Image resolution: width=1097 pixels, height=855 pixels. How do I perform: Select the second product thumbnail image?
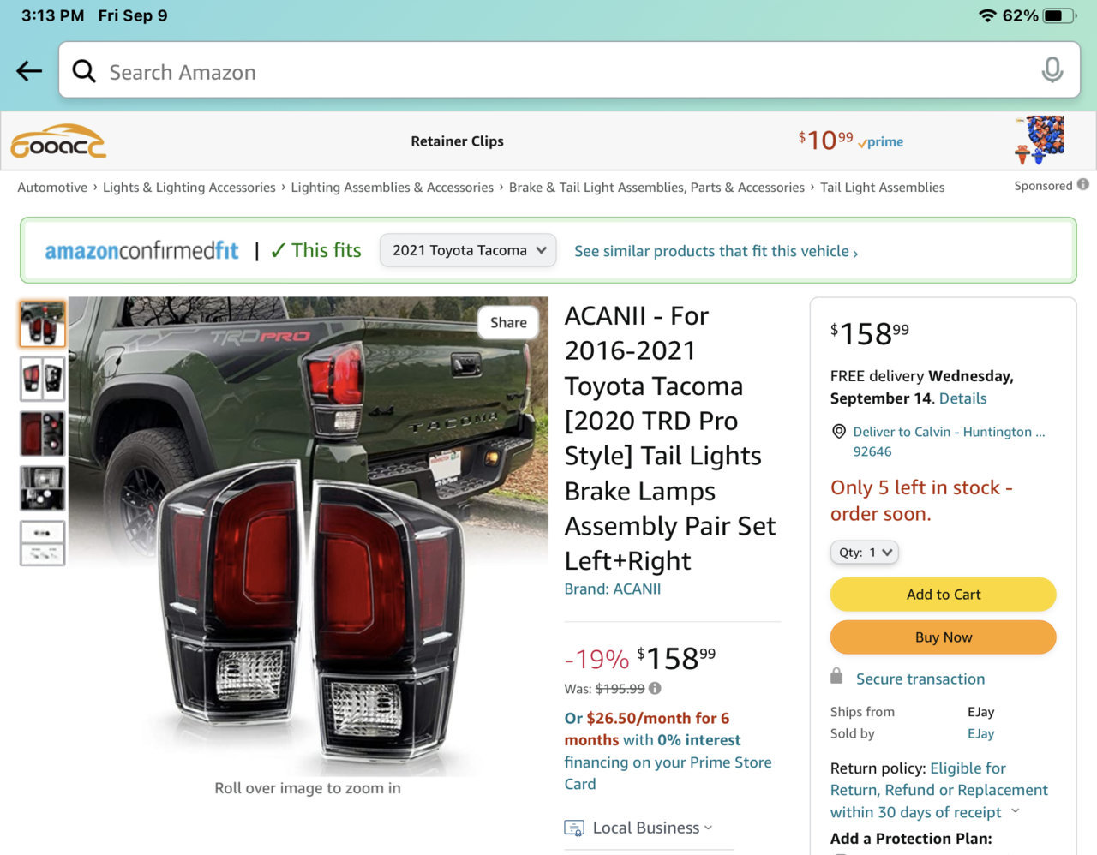point(42,378)
